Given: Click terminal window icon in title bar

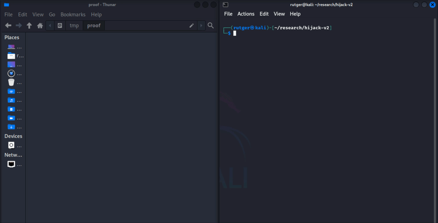Looking at the screenshot, I should tap(226, 5).
